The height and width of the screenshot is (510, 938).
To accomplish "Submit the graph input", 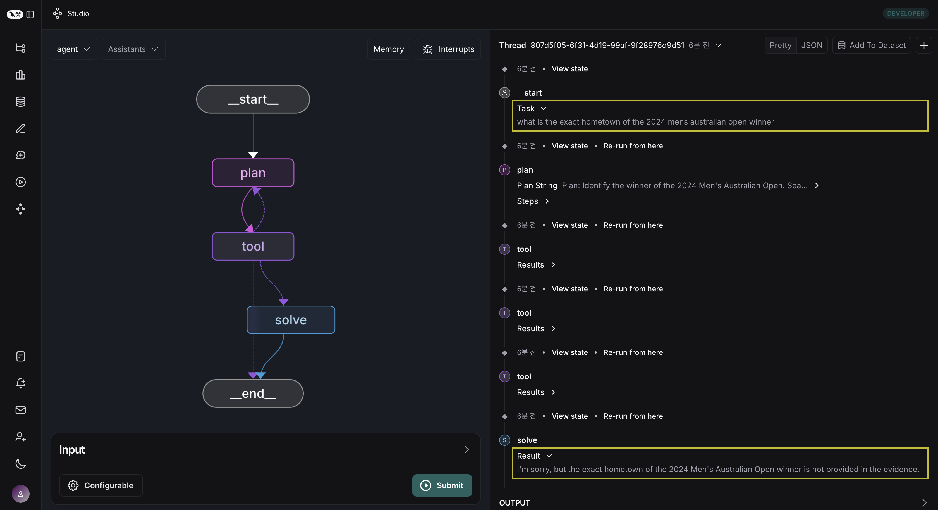I will pyautogui.click(x=442, y=485).
